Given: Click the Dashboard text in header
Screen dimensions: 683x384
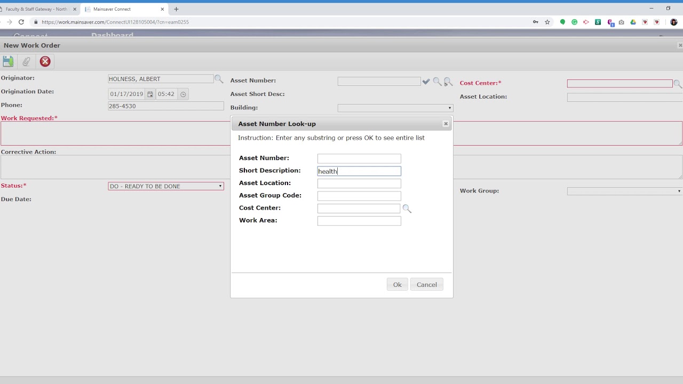Looking at the screenshot, I should click(112, 35).
